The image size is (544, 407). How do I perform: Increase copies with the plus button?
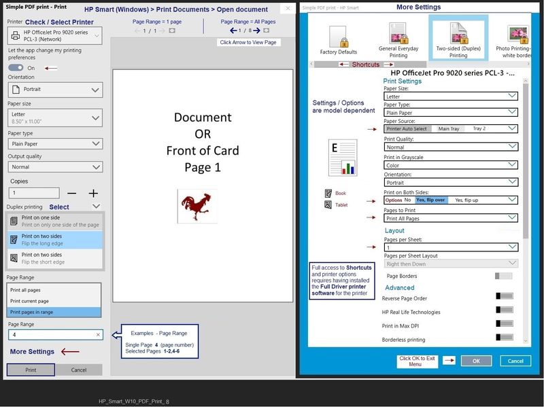tap(93, 194)
